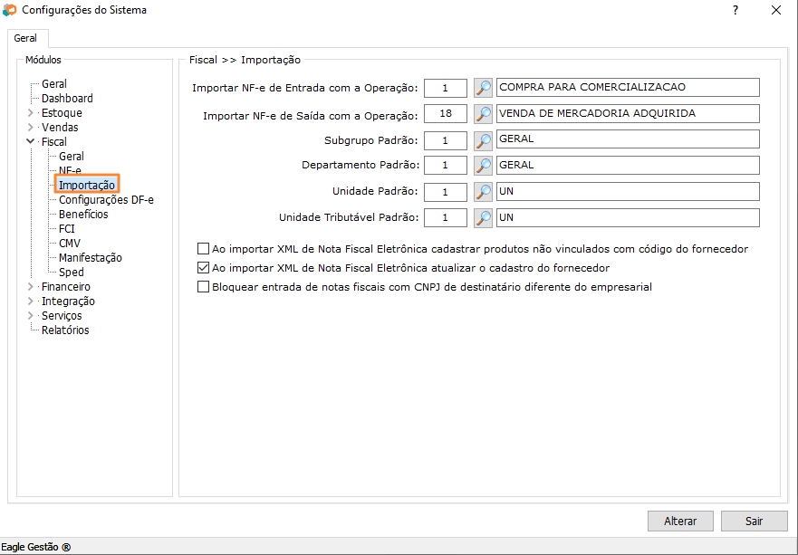The image size is (798, 555).
Task: Open Manifestação settings
Action: [x=90, y=258]
